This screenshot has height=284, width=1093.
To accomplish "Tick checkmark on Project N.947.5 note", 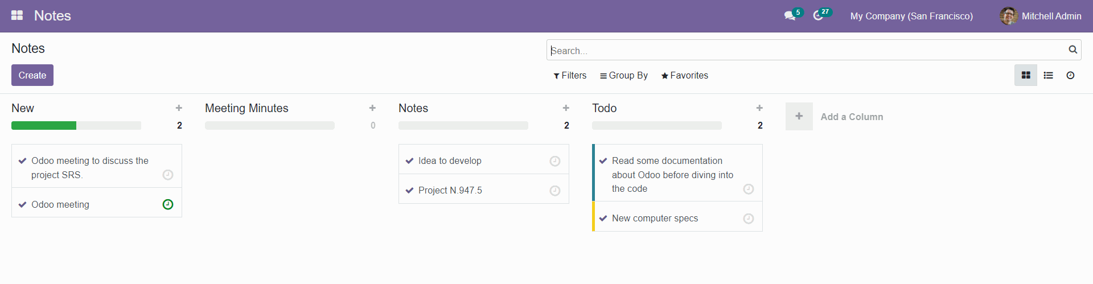I will pos(409,190).
